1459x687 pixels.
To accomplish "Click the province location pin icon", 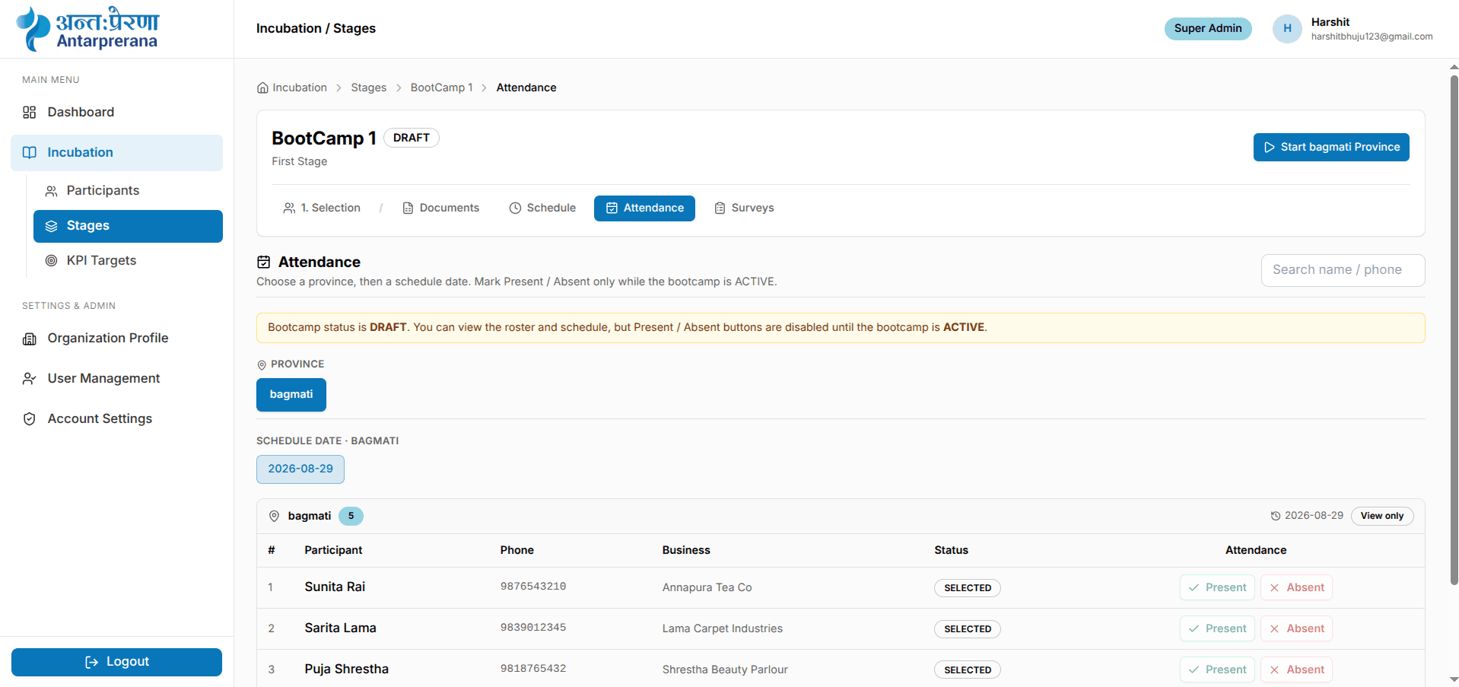I will point(262,365).
